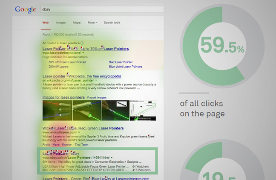
Task: Open the Krypton sitelink under Wicked Lasers
Action: 67,145
